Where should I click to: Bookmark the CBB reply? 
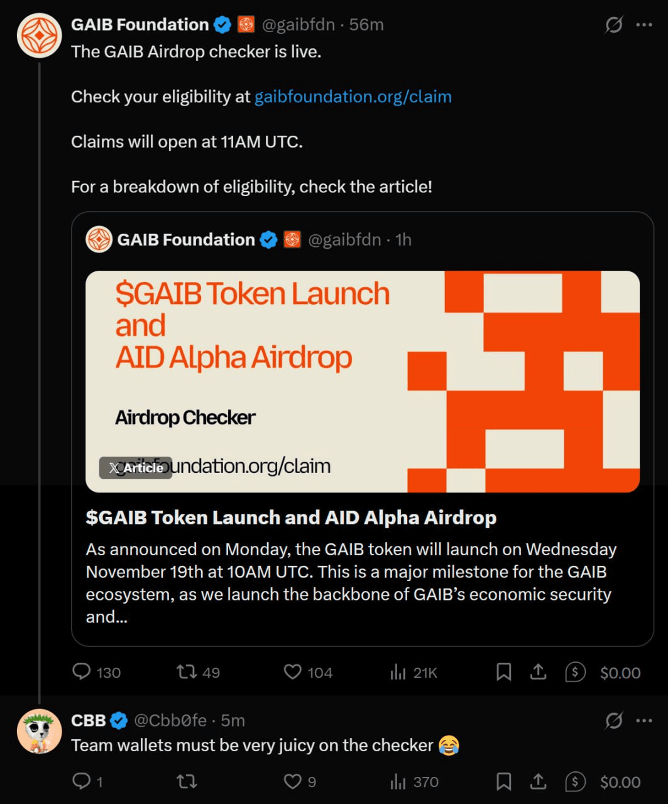pyautogui.click(x=503, y=781)
